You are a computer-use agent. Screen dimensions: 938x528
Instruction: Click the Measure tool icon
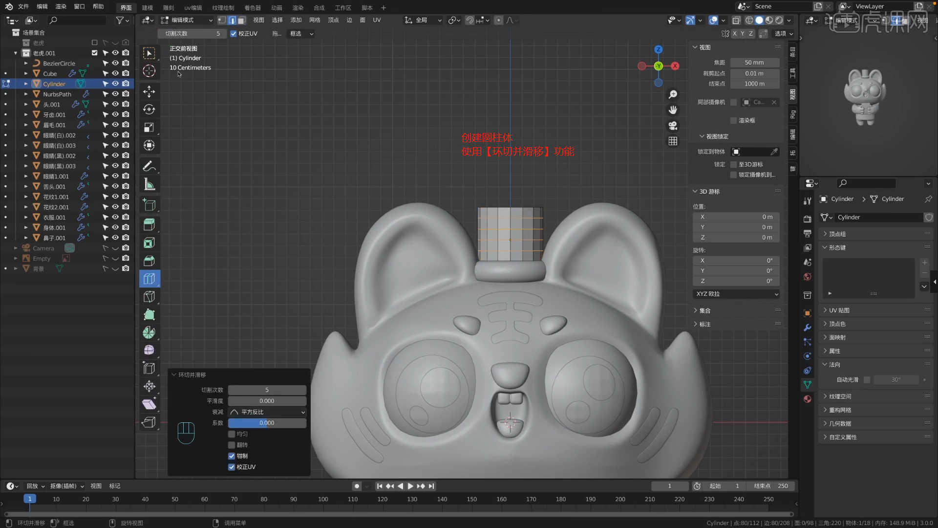pos(149,184)
